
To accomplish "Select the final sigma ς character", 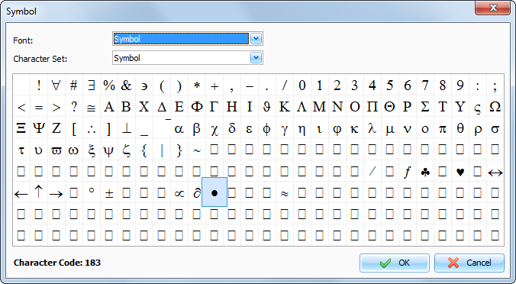I will 478,108.
